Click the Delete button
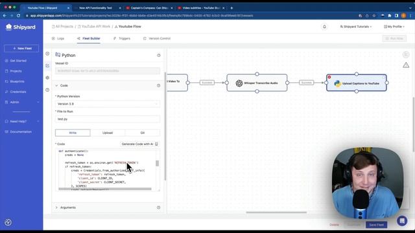This screenshot has width=415, height=233. click(x=334, y=225)
